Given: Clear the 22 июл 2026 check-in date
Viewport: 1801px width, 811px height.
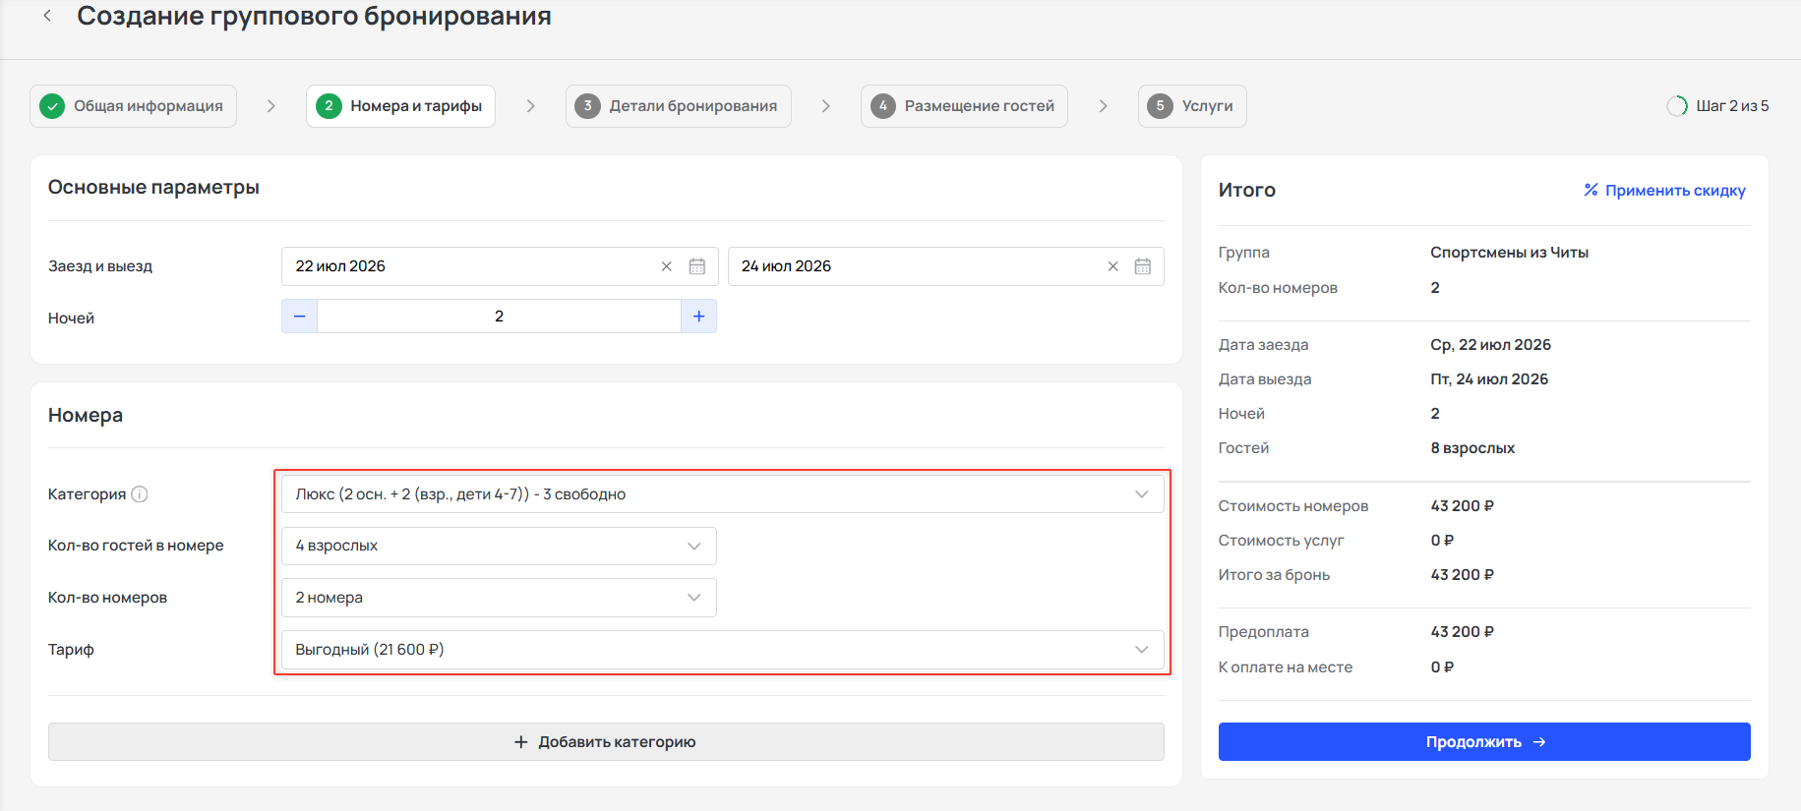Looking at the screenshot, I should [x=667, y=266].
